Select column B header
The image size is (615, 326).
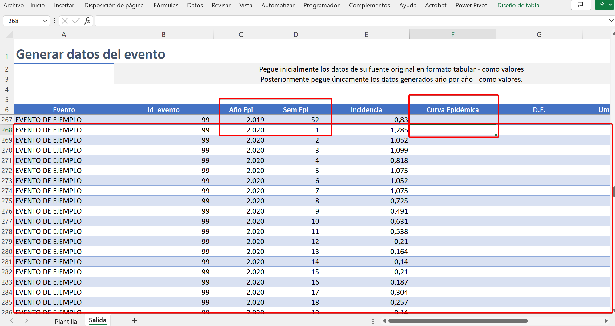click(x=163, y=34)
